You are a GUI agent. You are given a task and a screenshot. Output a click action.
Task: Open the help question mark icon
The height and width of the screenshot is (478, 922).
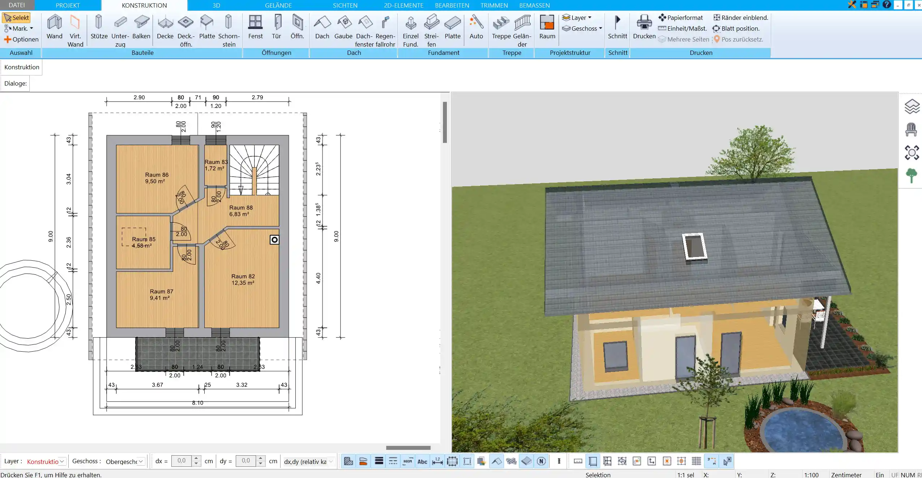[887, 5]
